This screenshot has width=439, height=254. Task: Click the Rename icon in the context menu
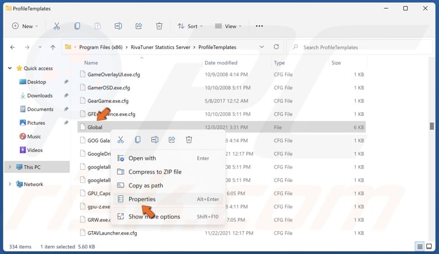(154, 139)
